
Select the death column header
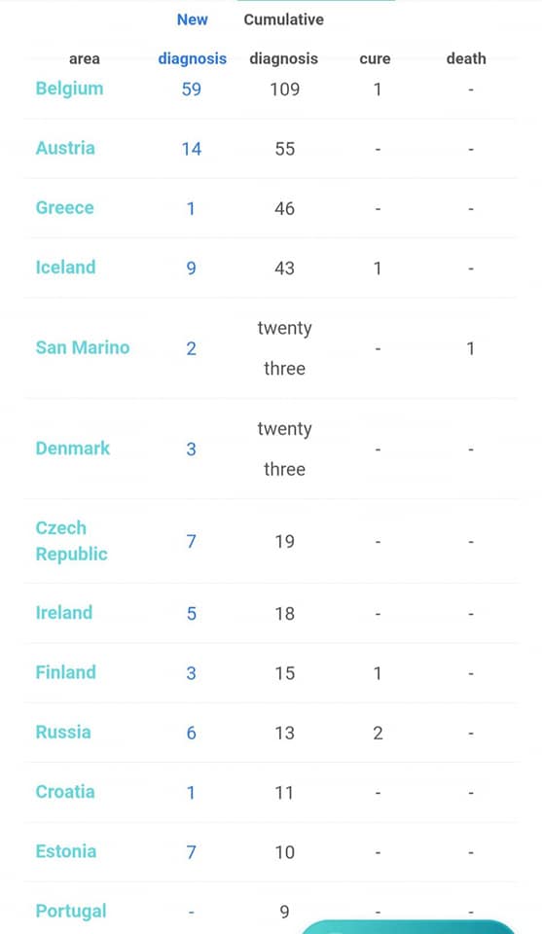click(466, 58)
